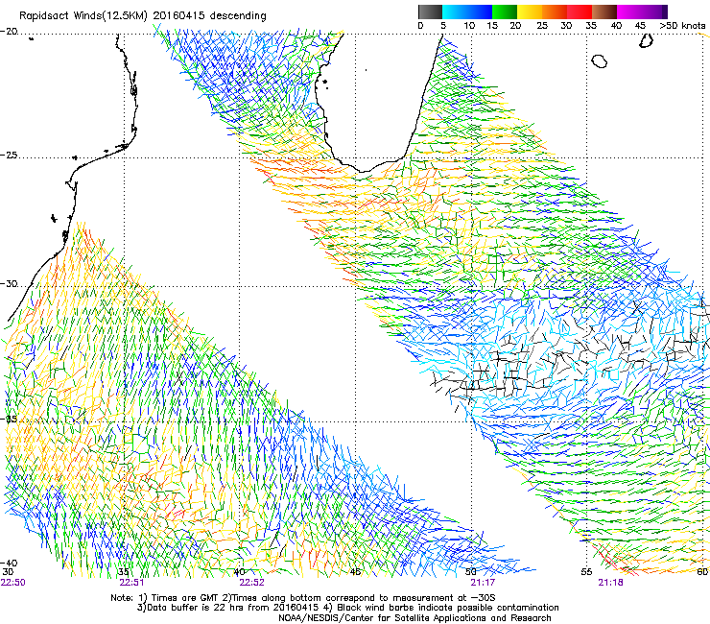This screenshot has width=710, height=624.
Task: Click the '-25' latitude axis label
Action: point(9,155)
